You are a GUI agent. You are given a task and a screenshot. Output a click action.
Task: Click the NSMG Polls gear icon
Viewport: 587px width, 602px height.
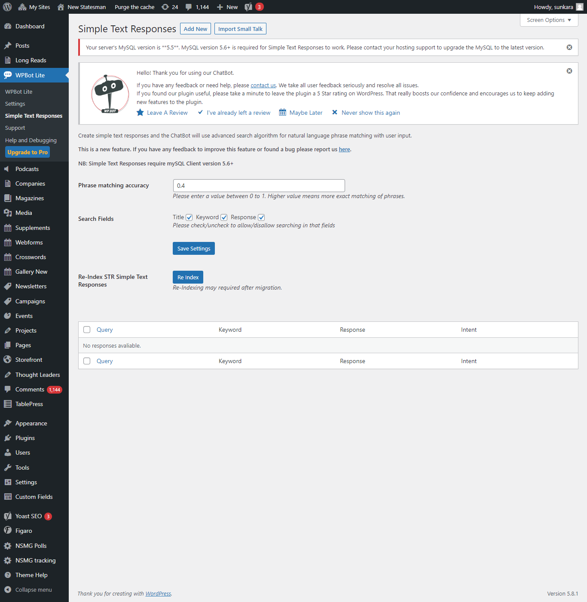(x=8, y=546)
